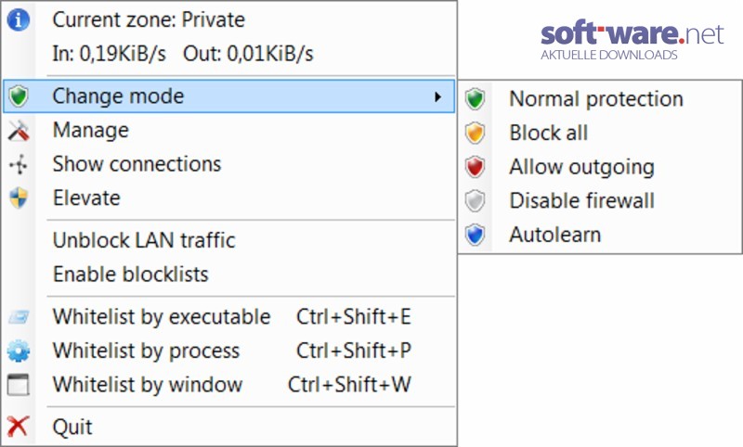Click the red shield icon for Allow outgoing
This screenshot has width=743, height=447.
(475, 167)
